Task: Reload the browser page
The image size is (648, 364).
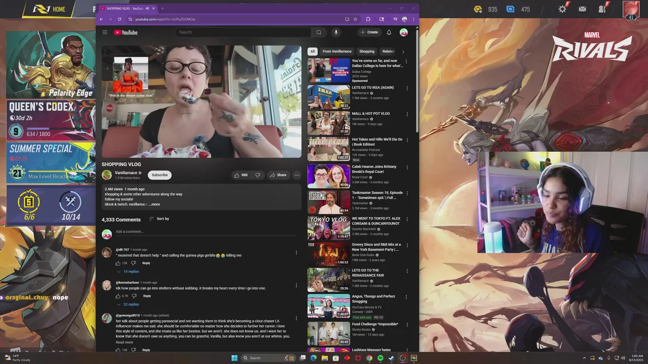Action: (x=119, y=19)
